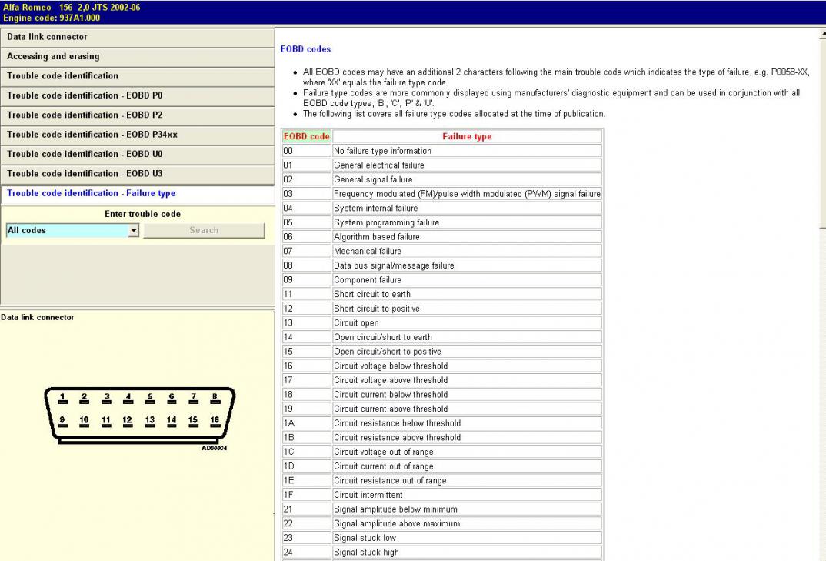Select row 'System programming failure'
826x561 pixels.
tap(442, 222)
